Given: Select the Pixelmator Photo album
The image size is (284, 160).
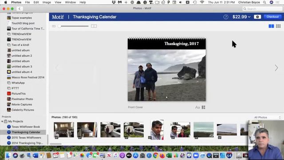Looking at the screenshot, I should point(22,99).
